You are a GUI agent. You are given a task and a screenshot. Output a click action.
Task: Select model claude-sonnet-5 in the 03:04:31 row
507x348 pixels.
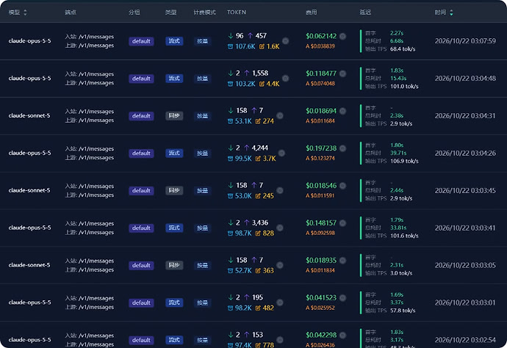pyautogui.click(x=29, y=116)
